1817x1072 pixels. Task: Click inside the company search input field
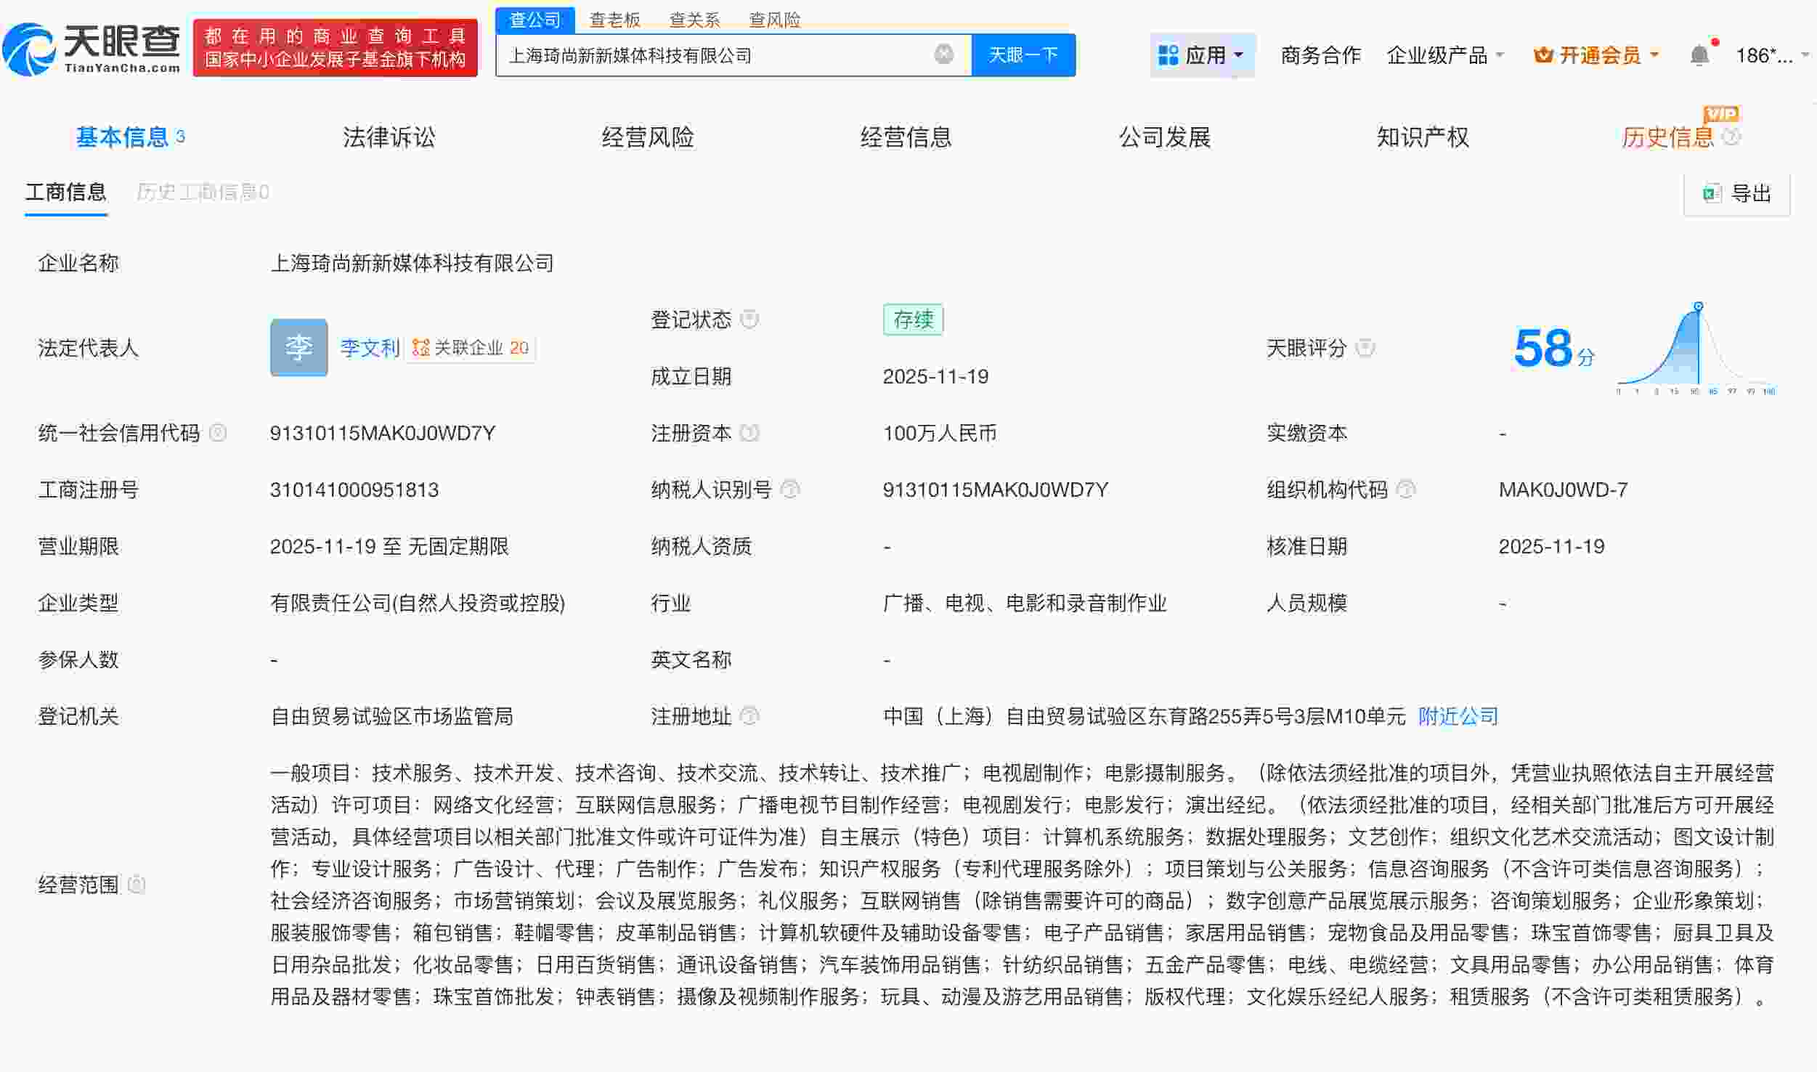coord(726,54)
